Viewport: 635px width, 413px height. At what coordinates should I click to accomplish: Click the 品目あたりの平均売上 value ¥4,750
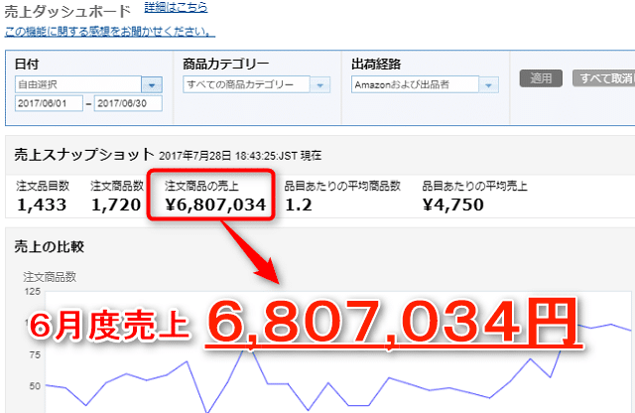click(452, 206)
